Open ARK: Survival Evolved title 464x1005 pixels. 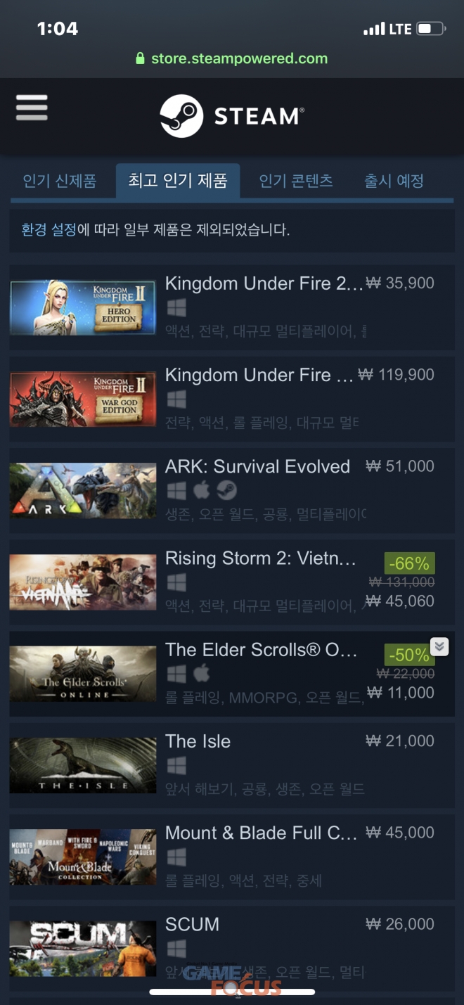click(x=257, y=467)
